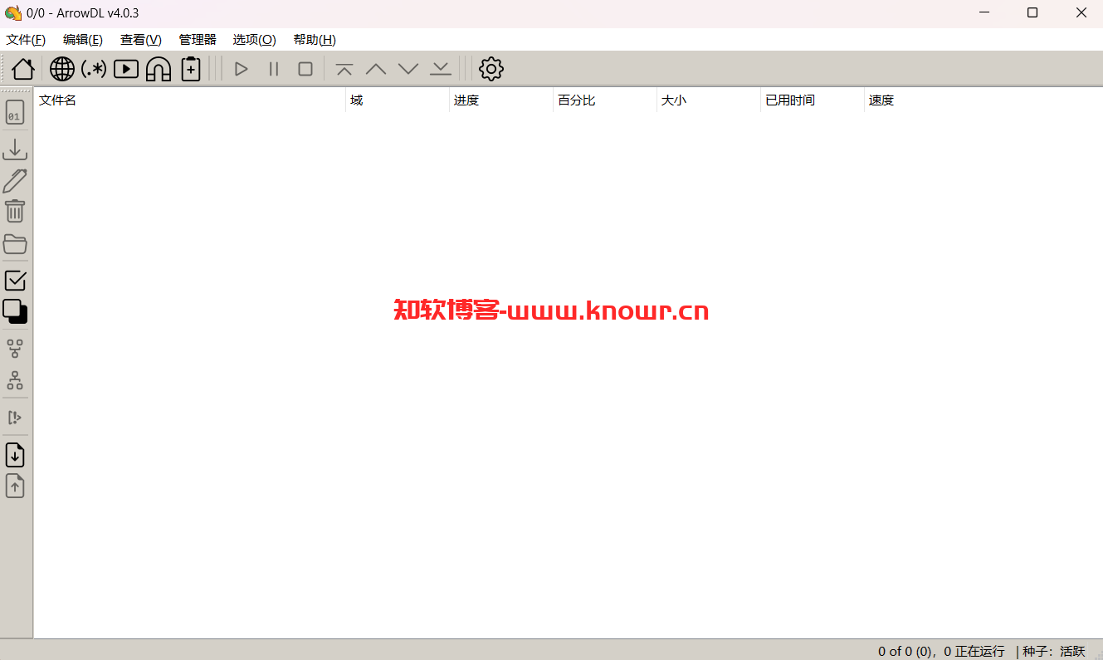Click the magnet link torrent icon

[159, 69]
